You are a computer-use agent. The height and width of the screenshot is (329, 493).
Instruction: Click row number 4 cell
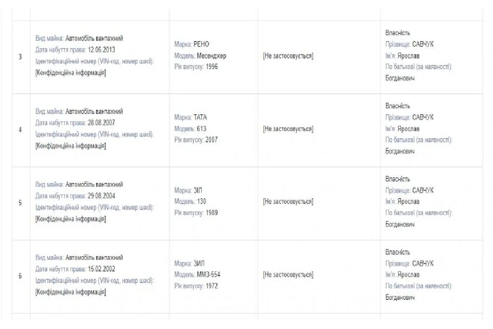pos(20,130)
